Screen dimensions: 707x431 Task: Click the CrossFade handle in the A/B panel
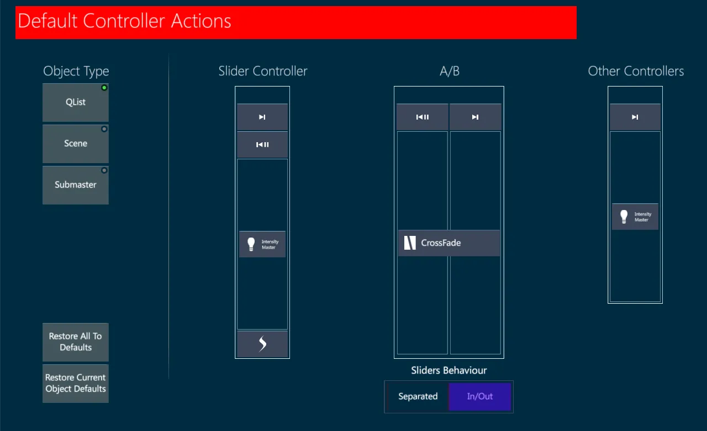(449, 243)
